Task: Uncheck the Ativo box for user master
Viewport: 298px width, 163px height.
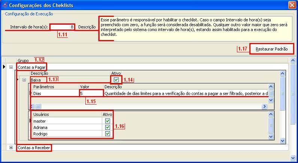Action: click(x=107, y=121)
